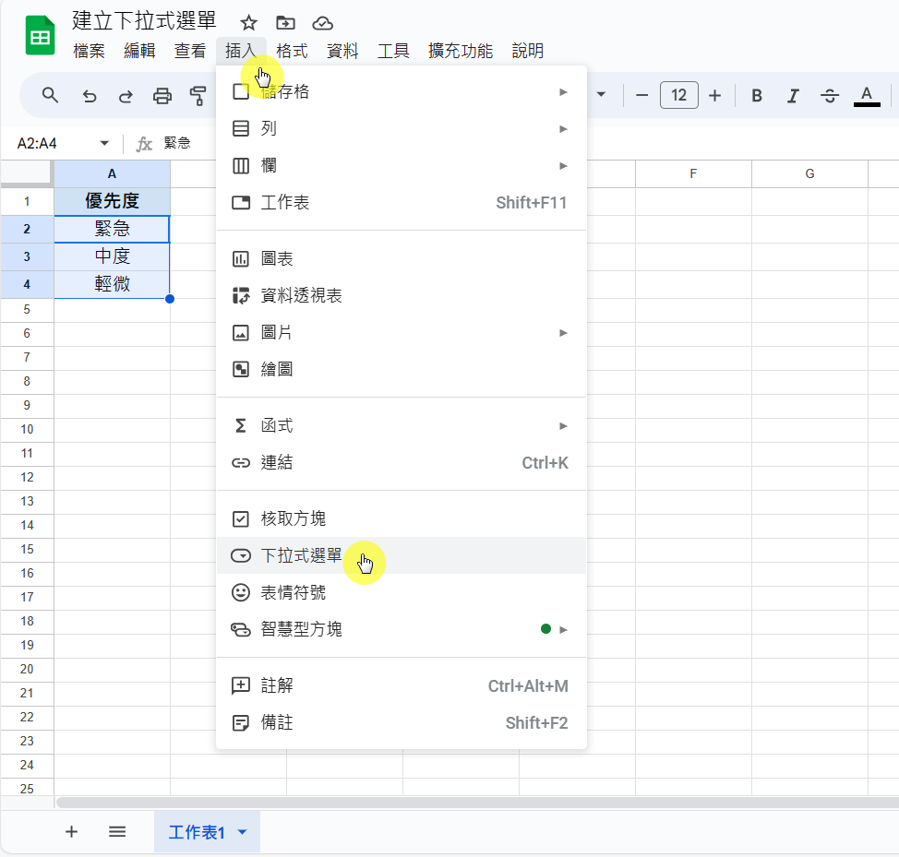Enable strikethrough formatting
Viewport: 899px width, 857px height.
[x=830, y=95]
